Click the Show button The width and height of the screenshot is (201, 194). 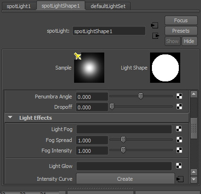pos(172,41)
